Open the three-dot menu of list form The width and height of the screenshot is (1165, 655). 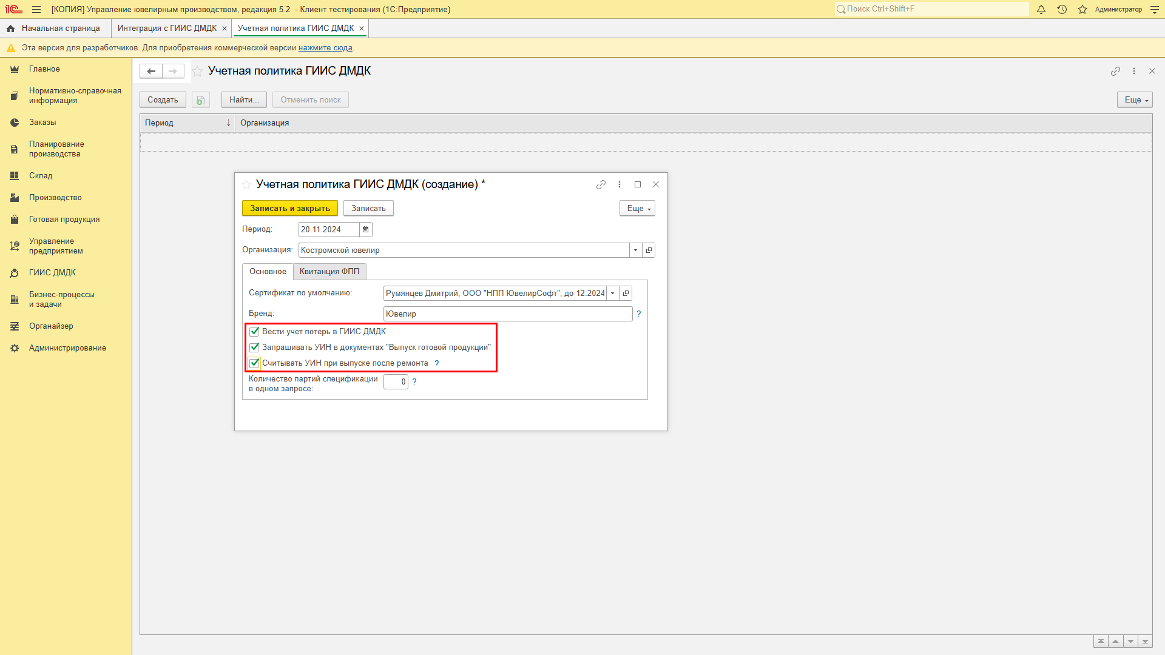click(1134, 71)
